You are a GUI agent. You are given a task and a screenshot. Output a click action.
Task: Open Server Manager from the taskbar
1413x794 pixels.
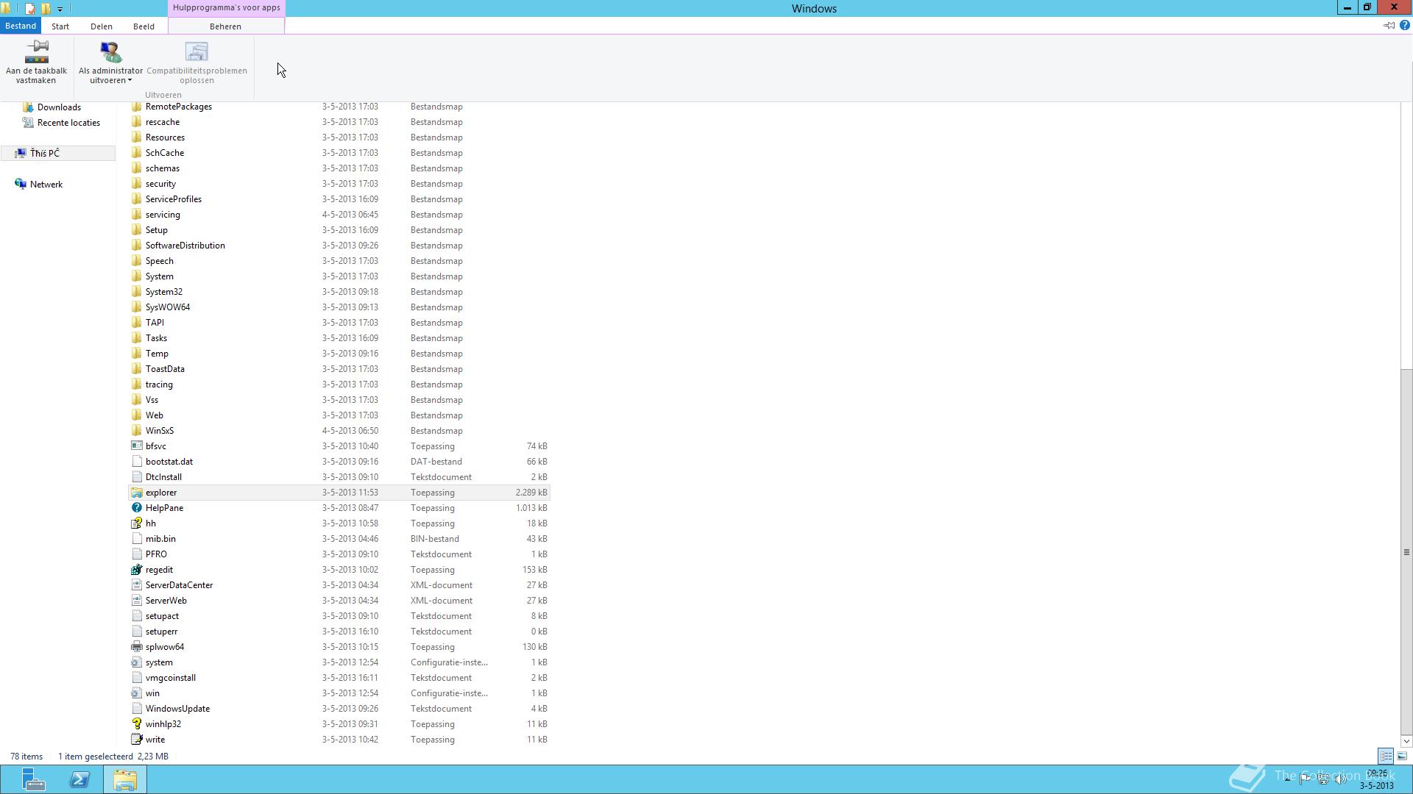pyautogui.click(x=33, y=779)
